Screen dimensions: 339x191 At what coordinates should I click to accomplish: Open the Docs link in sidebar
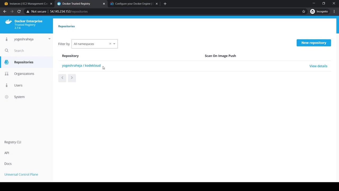click(8, 164)
